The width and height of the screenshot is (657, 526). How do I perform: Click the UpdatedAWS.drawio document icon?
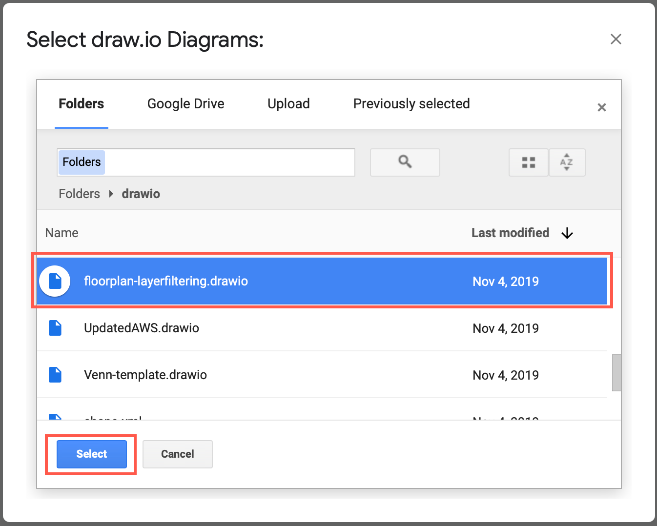click(x=55, y=328)
